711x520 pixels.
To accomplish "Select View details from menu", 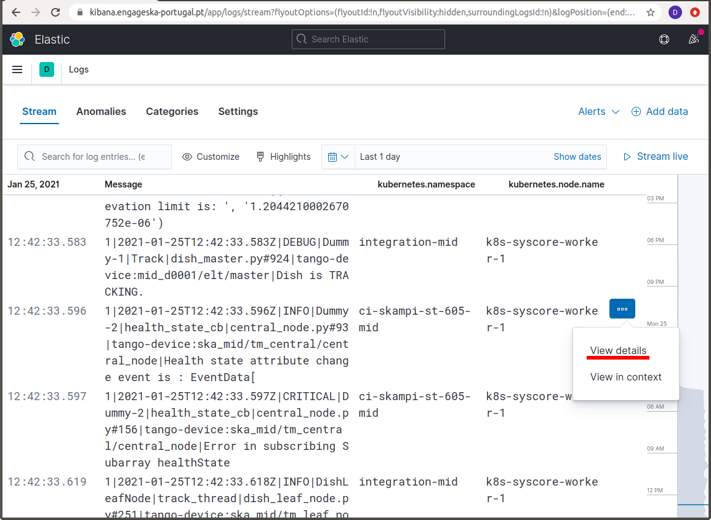I will (618, 350).
